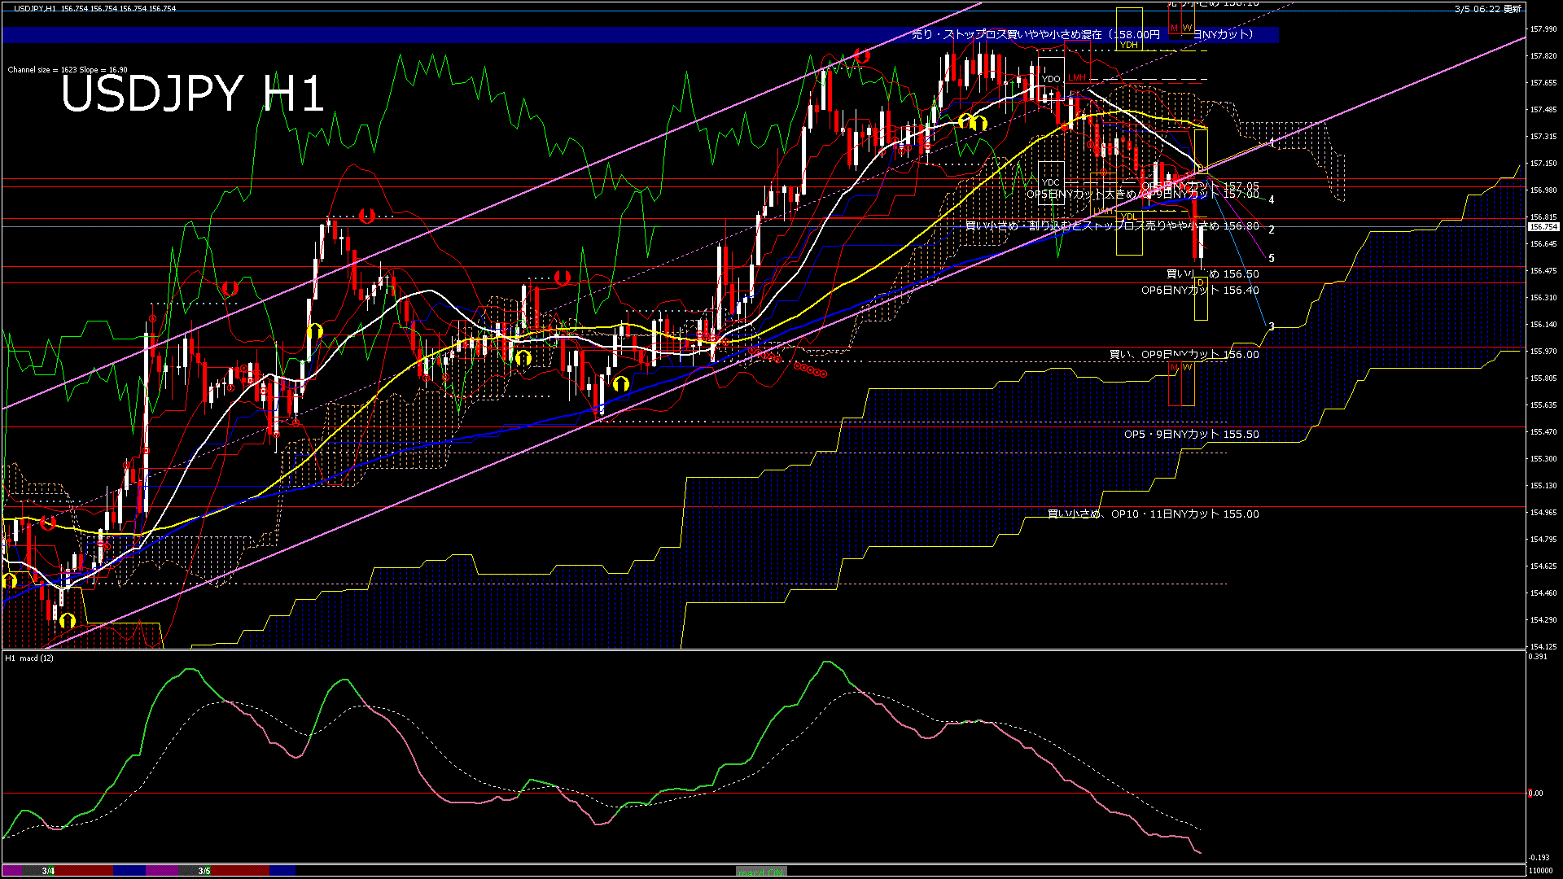Select the 3/4 date marker on timeline

48,871
